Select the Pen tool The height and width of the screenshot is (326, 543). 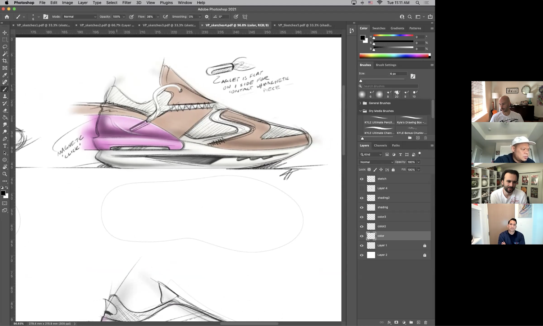(x=5, y=139)
